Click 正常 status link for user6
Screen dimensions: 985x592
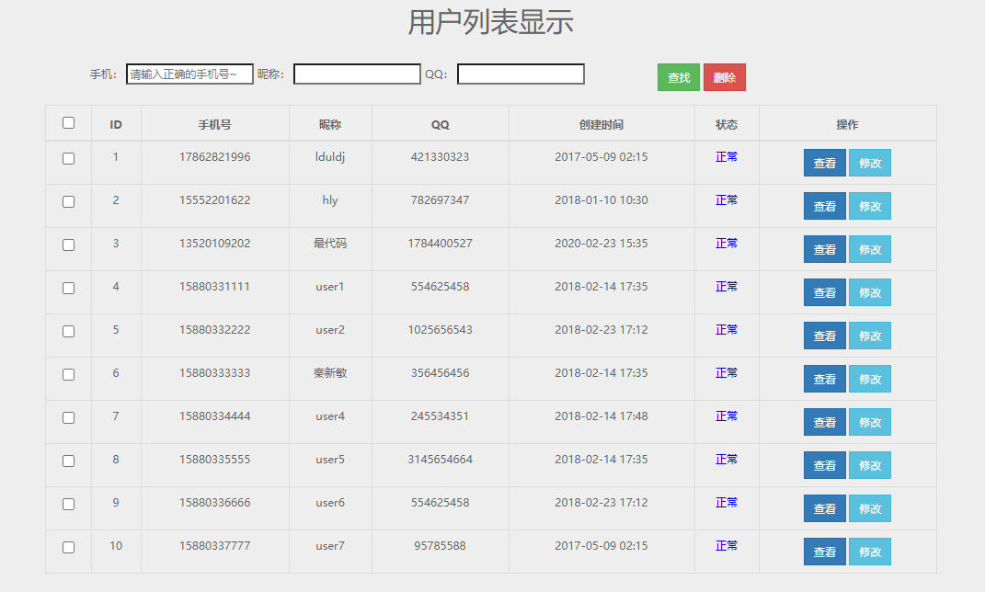click(x=727, y=503)
